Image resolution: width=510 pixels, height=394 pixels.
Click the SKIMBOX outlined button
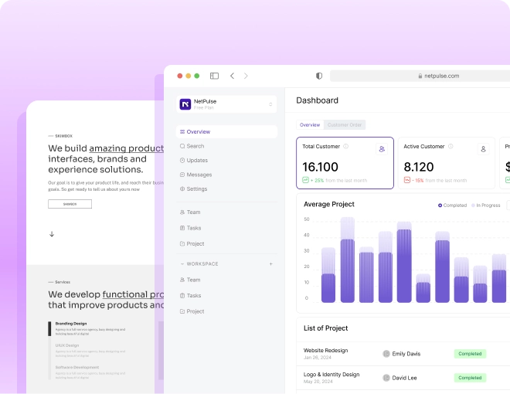pos(70,204)
